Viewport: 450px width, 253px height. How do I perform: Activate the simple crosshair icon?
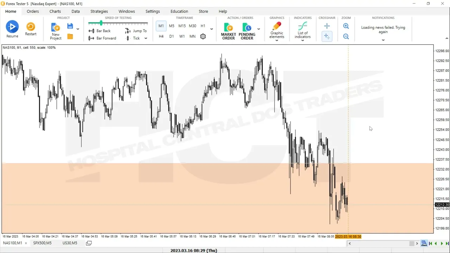tap(327, 26)
